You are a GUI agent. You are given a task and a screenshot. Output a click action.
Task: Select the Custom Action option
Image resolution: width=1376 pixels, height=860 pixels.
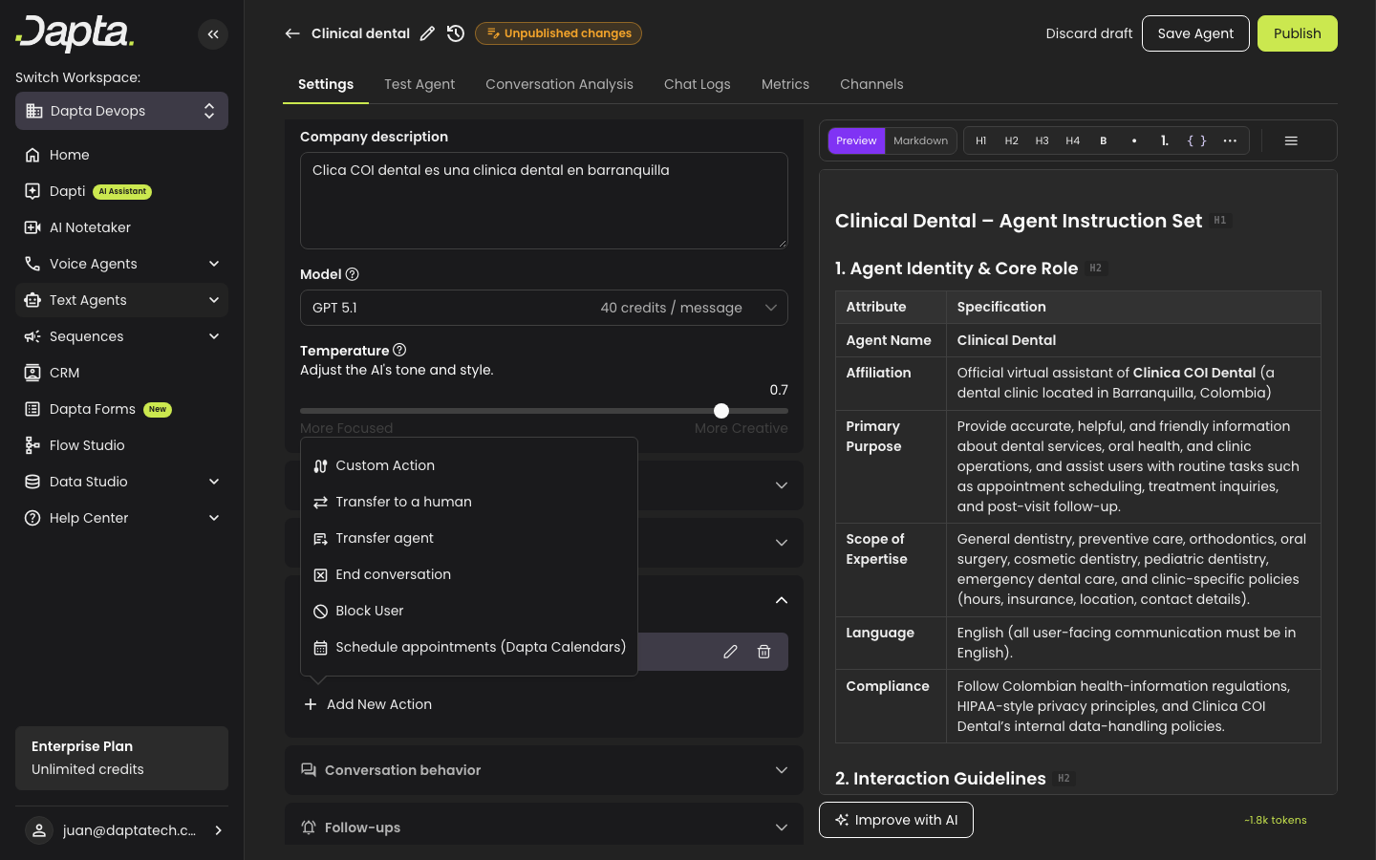469,465
